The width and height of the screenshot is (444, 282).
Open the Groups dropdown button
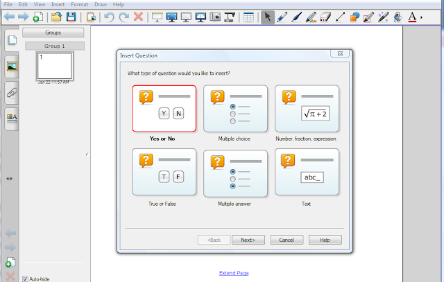click(53, 33)
